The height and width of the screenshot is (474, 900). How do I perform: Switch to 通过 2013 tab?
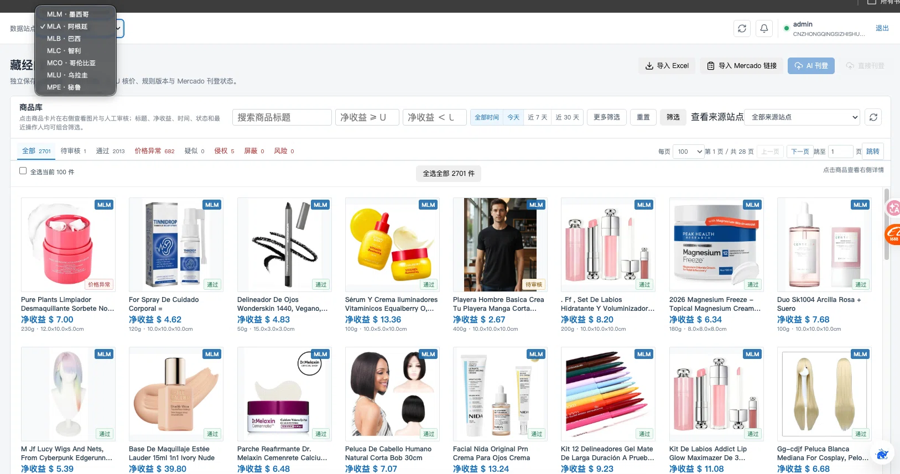point(110,151)
